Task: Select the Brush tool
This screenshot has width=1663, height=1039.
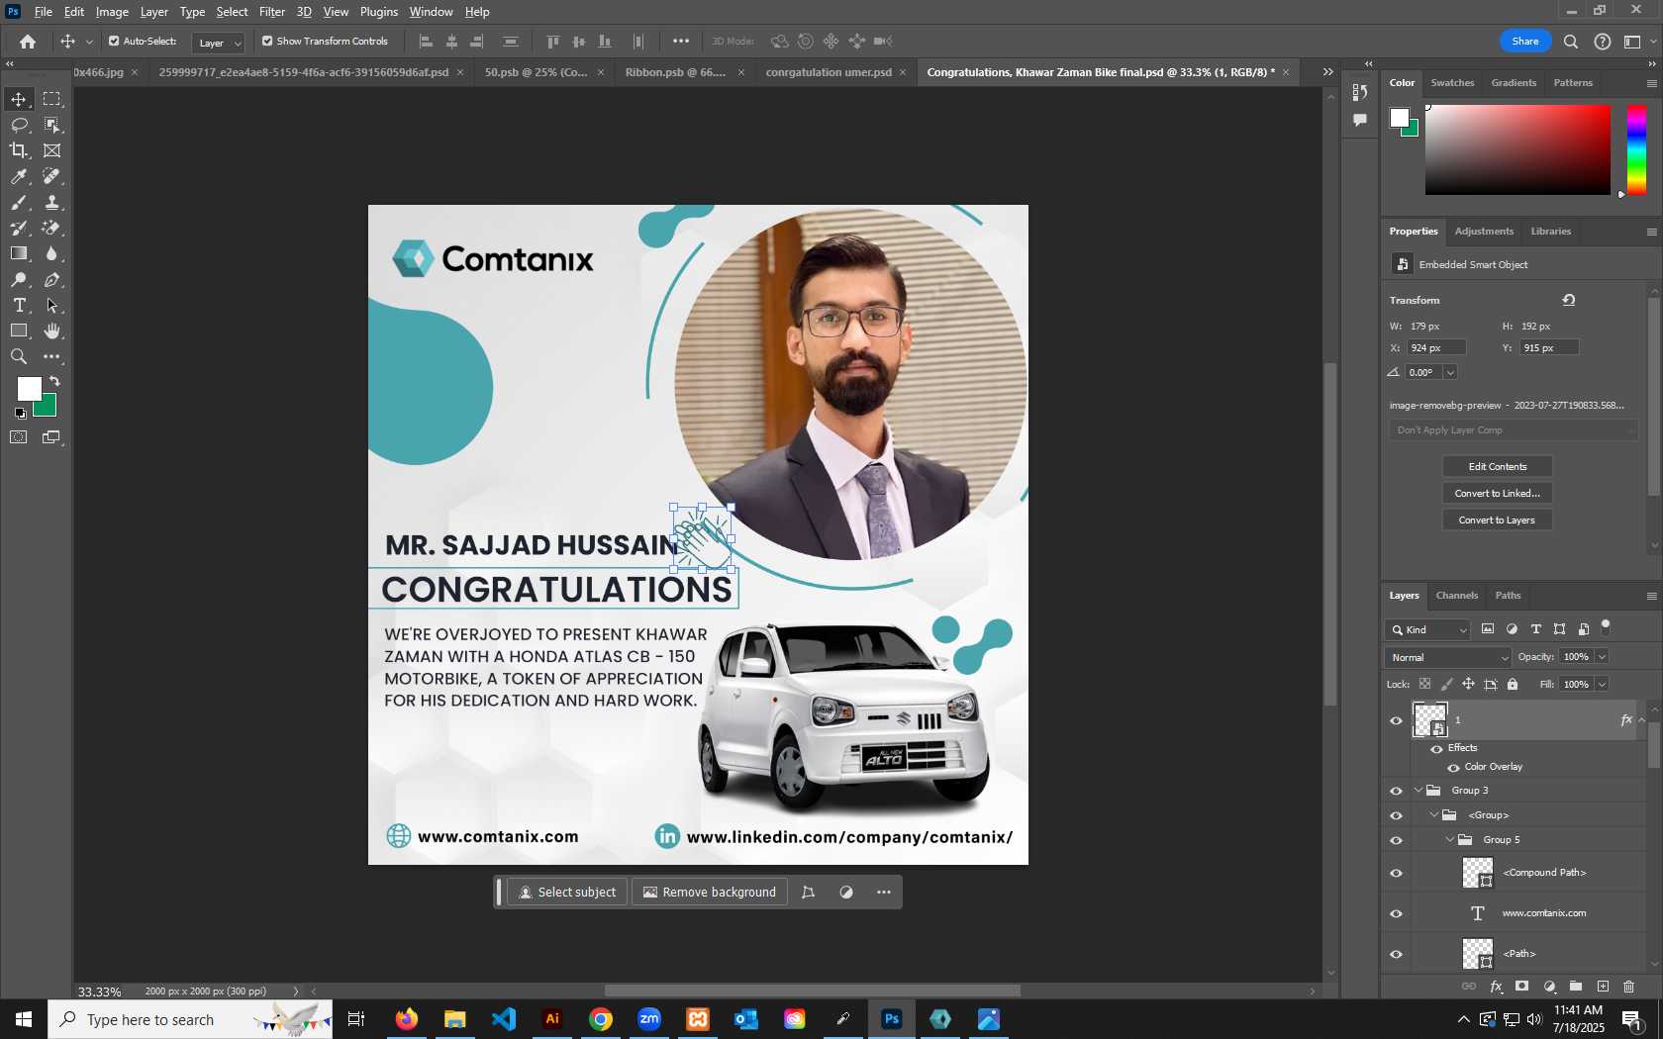Action: pos(19,202)
